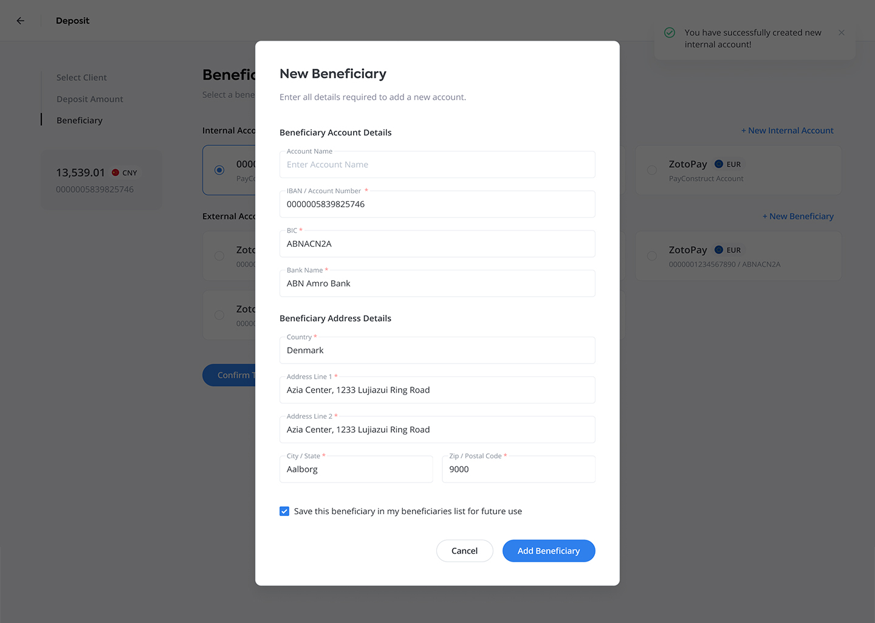Select the PayConstruct ZotoPay EUR radio button
Viewport: 875px width, 623px height.
pos(652,170)
